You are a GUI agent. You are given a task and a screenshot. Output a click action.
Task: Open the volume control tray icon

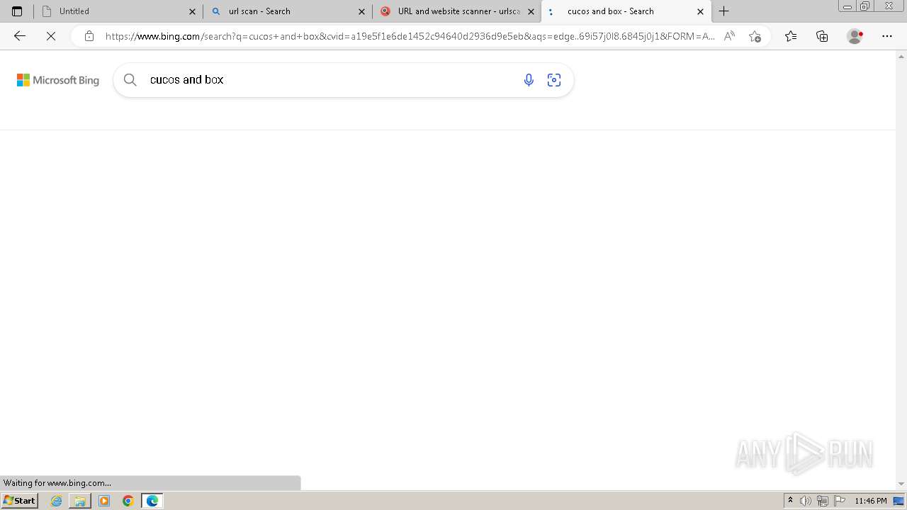806,501
